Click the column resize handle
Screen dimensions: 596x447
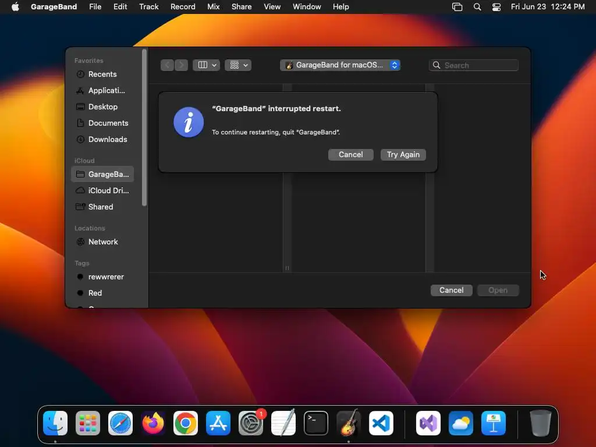click(x=287, y=268)
